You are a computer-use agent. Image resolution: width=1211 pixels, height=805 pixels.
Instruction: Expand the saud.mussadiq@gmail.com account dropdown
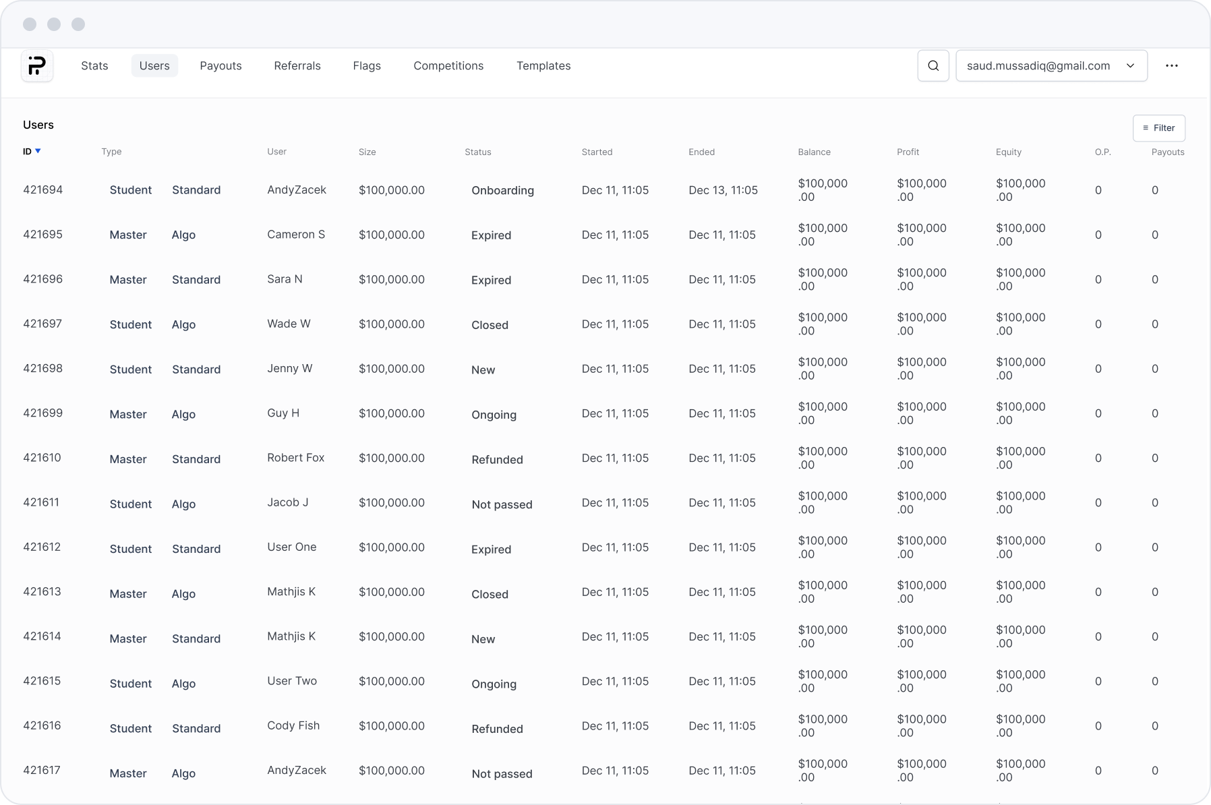click(1051, 66)
